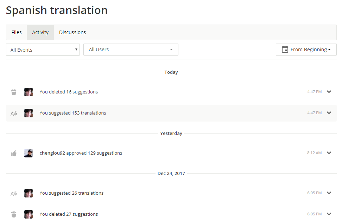Image resolution: width=348 pixels, height=221 pixels.
Task: Switch to the Files tab
Action: (17, 32)
